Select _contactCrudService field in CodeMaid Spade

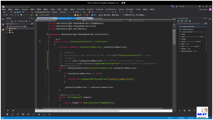pos(187,29)
